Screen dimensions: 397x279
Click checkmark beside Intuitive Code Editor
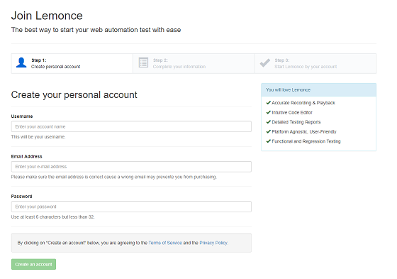[269, 112]
